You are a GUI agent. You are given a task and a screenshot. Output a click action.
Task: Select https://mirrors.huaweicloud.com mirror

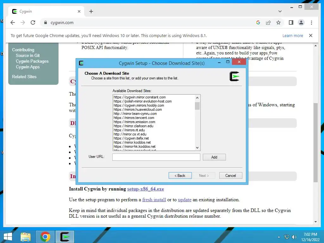click(138, 109)
